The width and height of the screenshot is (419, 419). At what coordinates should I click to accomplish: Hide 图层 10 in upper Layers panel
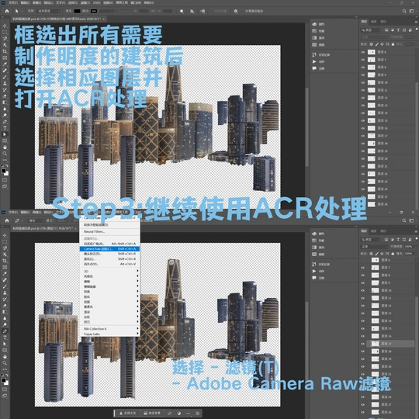click(x=363, y=82)
